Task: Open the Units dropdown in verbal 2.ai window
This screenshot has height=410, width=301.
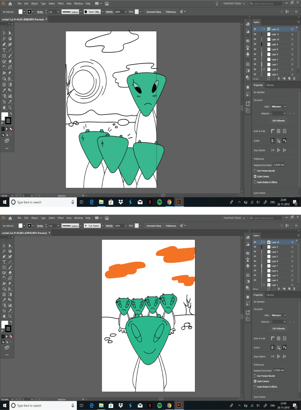Action: pyautogui.click(x=279, y=315)
